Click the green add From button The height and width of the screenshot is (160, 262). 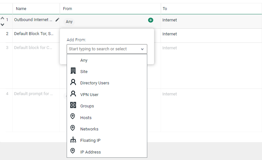151,20
